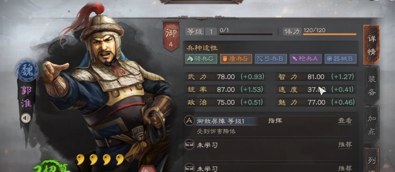Click 推荐 for second unlearned skill
This screenshot has height=172, width=395.
pyautogui.click(x=345, y=168)
